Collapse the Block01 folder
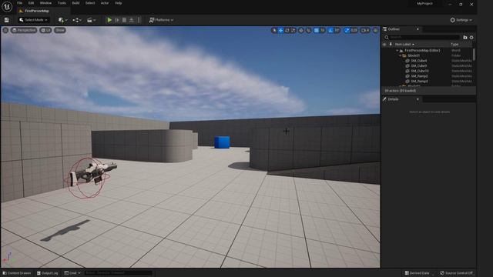493x277 pixels. pyautogui.click(x=401, y=55)
